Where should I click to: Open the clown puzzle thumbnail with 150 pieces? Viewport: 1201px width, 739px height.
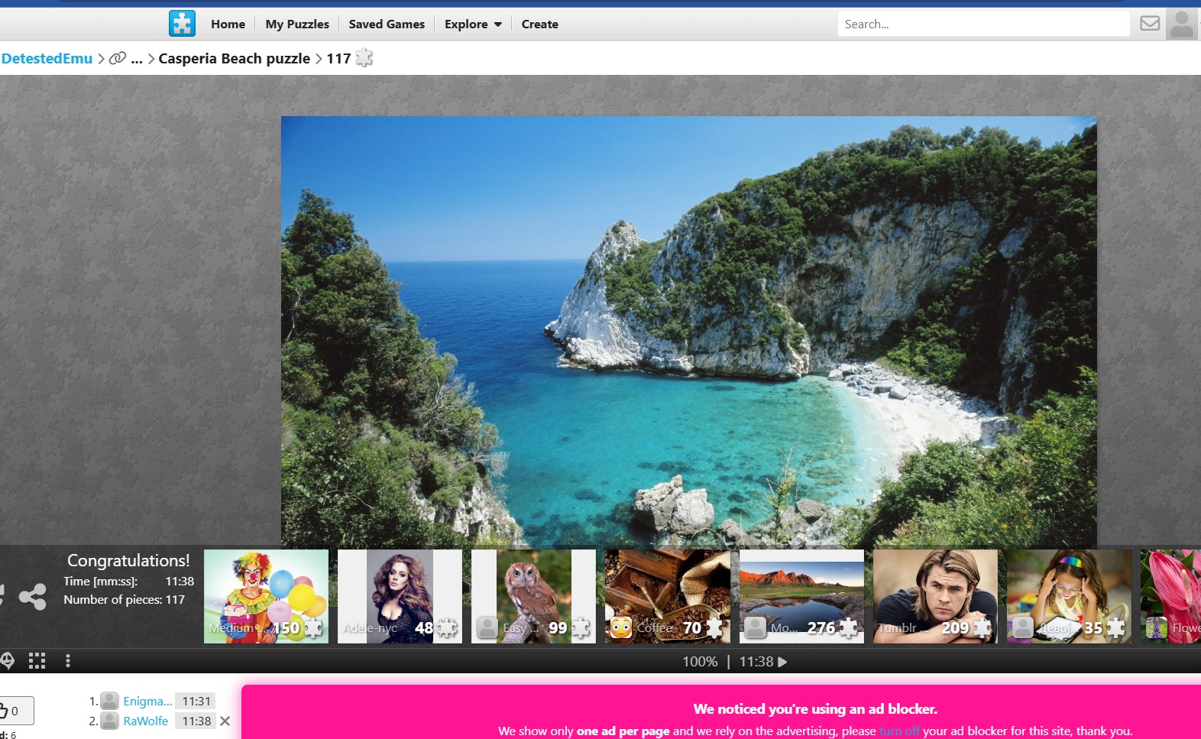[266, 596]
